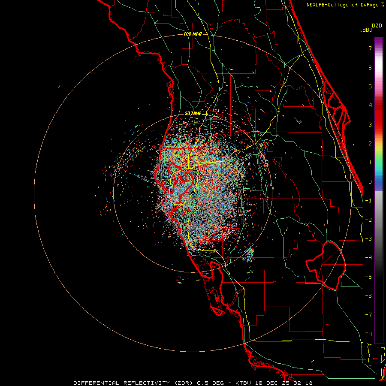This screenshot has height=386, width=386.
Task: Click the -4 value on the legend
Action: [x=368, y=258]
